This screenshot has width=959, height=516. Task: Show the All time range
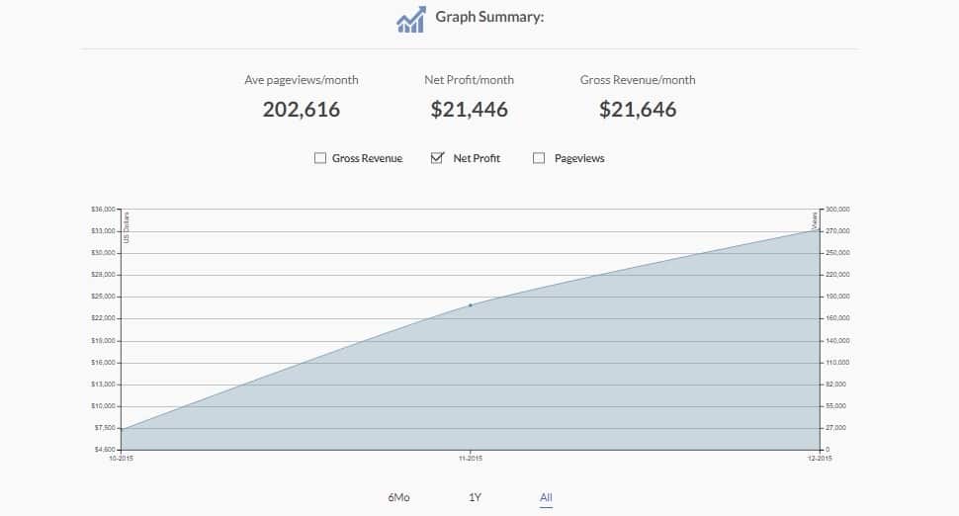point(546,497)
